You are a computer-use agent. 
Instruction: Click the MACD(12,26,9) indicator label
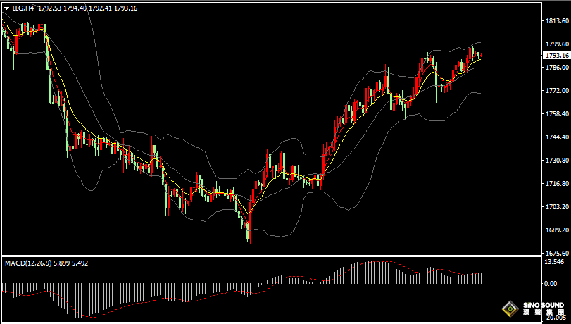pyautogui.click(x=28, y=263)
